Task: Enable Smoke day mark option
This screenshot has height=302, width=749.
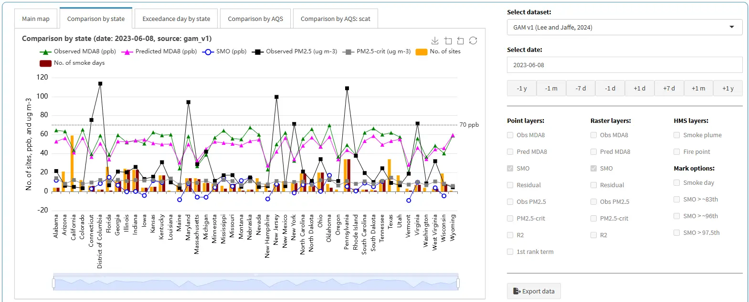Action: (x=676, y=183)
